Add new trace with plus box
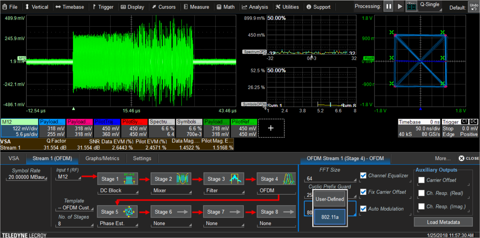The width and height of the screenshot is (480, 238). [271, 128]
